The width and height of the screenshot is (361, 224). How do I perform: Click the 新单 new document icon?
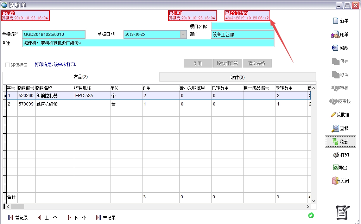pos(335,21)
